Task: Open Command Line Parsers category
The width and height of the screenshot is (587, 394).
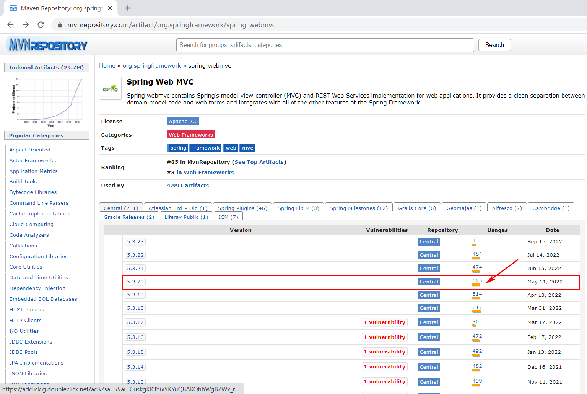Action: click(39, 203)
